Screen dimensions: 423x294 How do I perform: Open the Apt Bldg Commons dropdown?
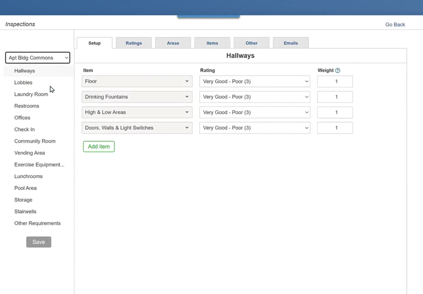(x=38, y=58)
